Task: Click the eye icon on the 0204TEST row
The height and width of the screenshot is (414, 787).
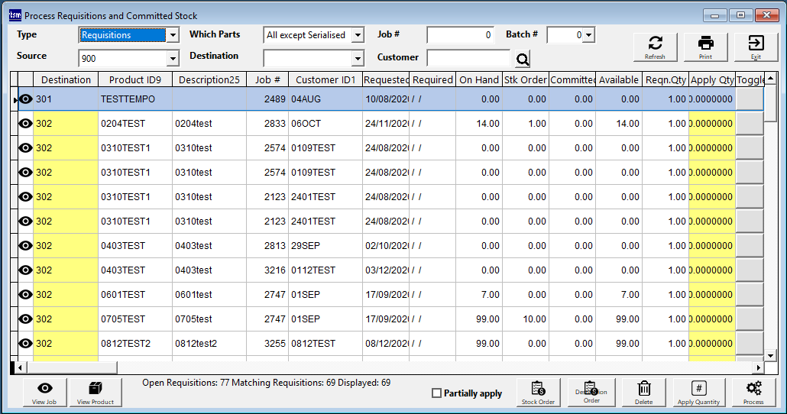Action: coord(26,124)
